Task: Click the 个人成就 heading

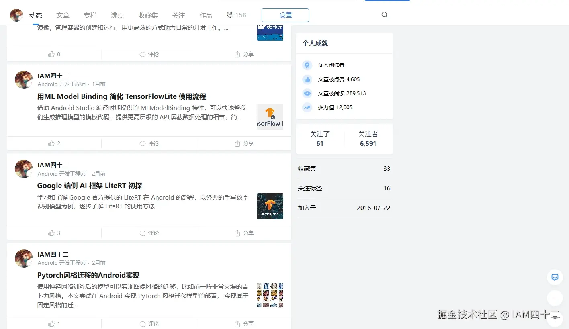Action: point(315,43)
